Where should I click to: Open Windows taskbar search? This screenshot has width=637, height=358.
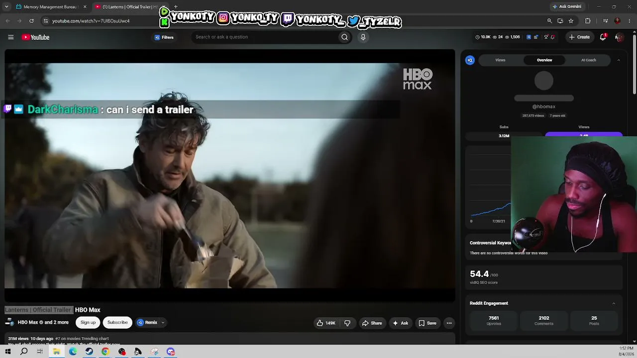coord(24,352)
